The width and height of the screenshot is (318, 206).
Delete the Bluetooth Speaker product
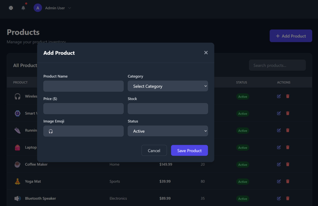[288, 198]
